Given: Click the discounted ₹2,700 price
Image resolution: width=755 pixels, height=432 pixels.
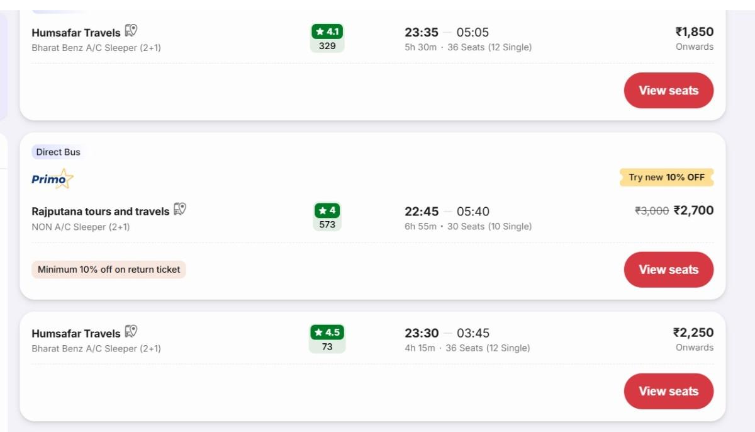Looking at the screenshot, I should click(x=693, y=211).
